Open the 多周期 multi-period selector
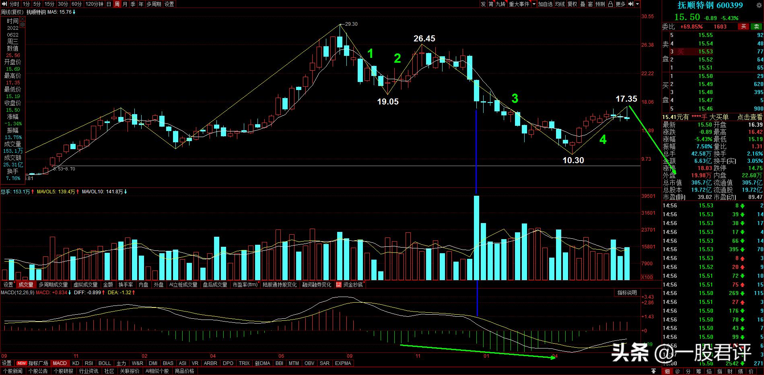This screenshot has height=375, width=764. coord(154,4)
